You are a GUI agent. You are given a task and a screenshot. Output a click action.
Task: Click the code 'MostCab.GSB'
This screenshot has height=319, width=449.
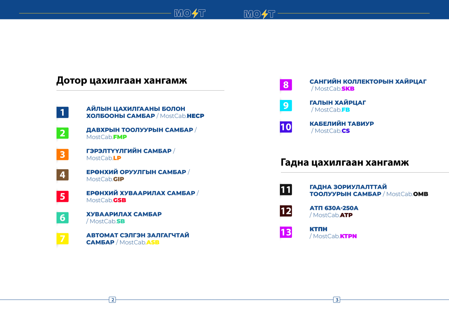[x=106, y=200]
